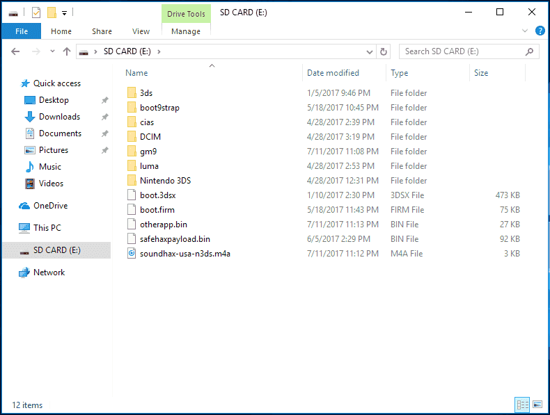Viewport: 550px width, 415px height.
Task: Select Network in the navigation pane
Action: click(49, 272)
